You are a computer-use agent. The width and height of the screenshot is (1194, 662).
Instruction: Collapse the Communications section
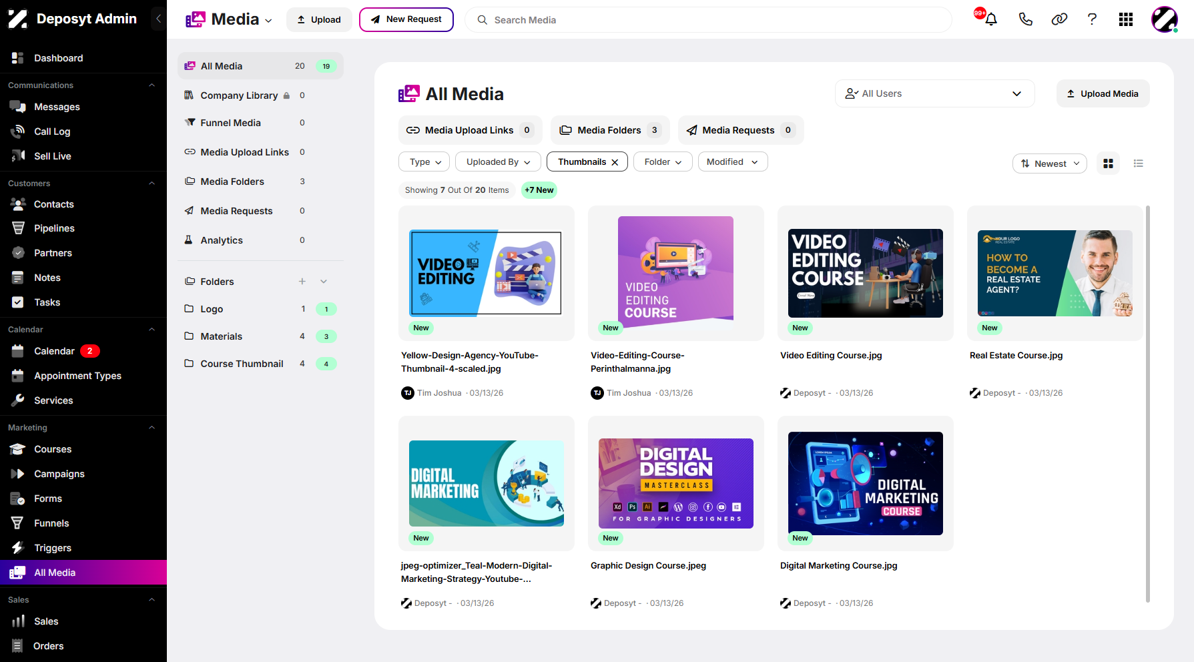coord(152,85)
